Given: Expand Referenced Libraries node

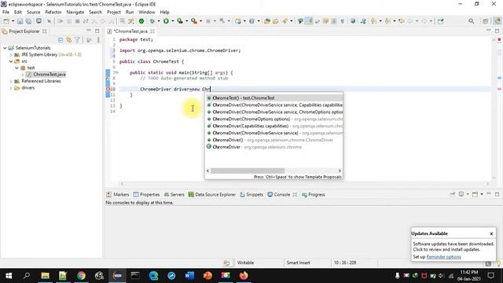Looking at the screenshot, I should pyautogui.click(x=11, y=81).
